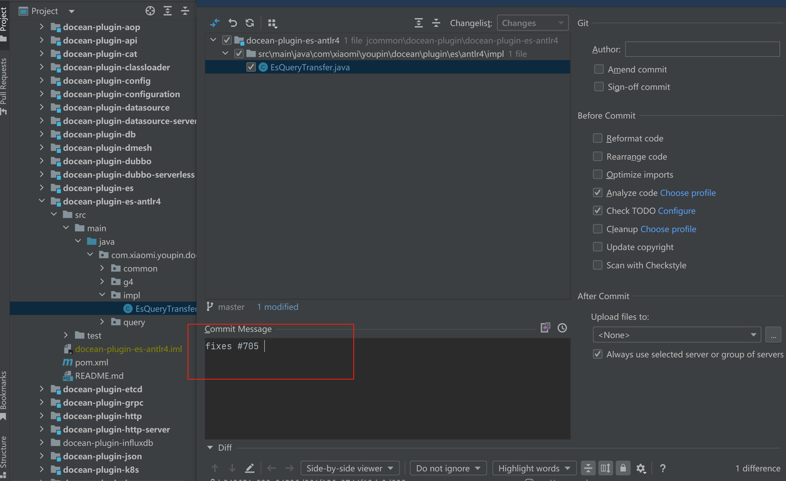This screenshot has width=786, height=481.
Task: Open Side-by-side viewer dropdown
Action: [x=350, y=468]
